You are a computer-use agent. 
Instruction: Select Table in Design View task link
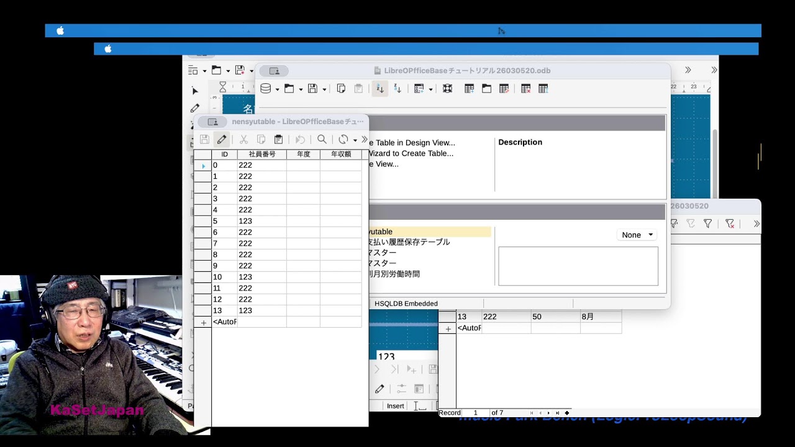pyautogui.click(x=411, y=143)
